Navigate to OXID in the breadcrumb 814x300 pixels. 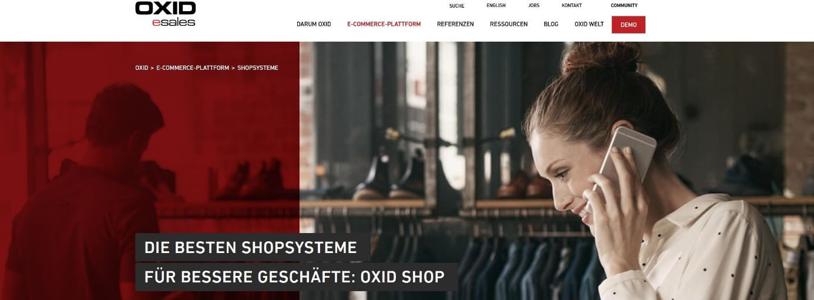[x=142, y=68]
